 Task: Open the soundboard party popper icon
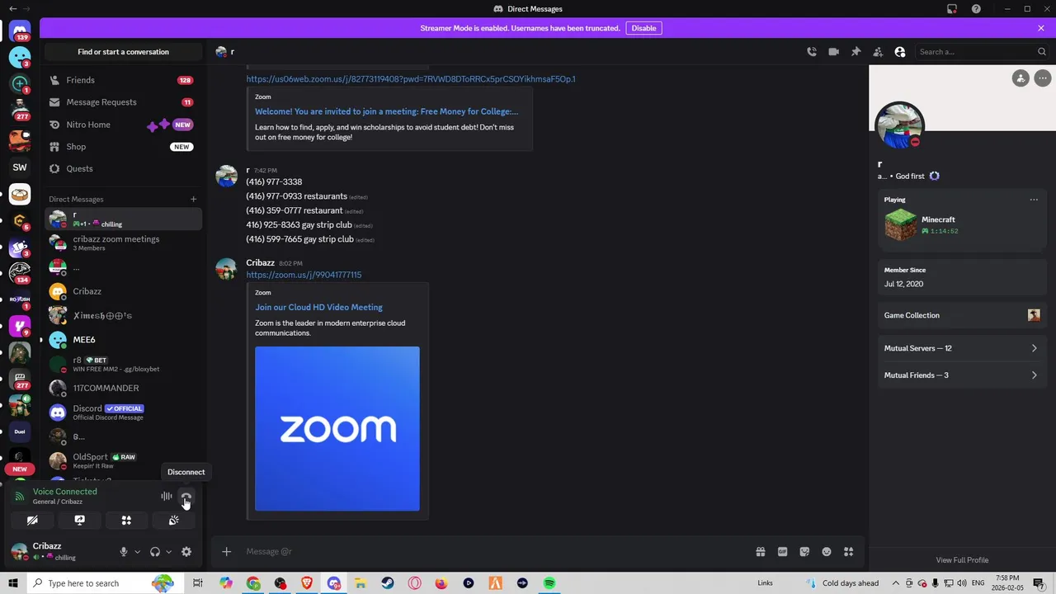click(x=173, y=521)
